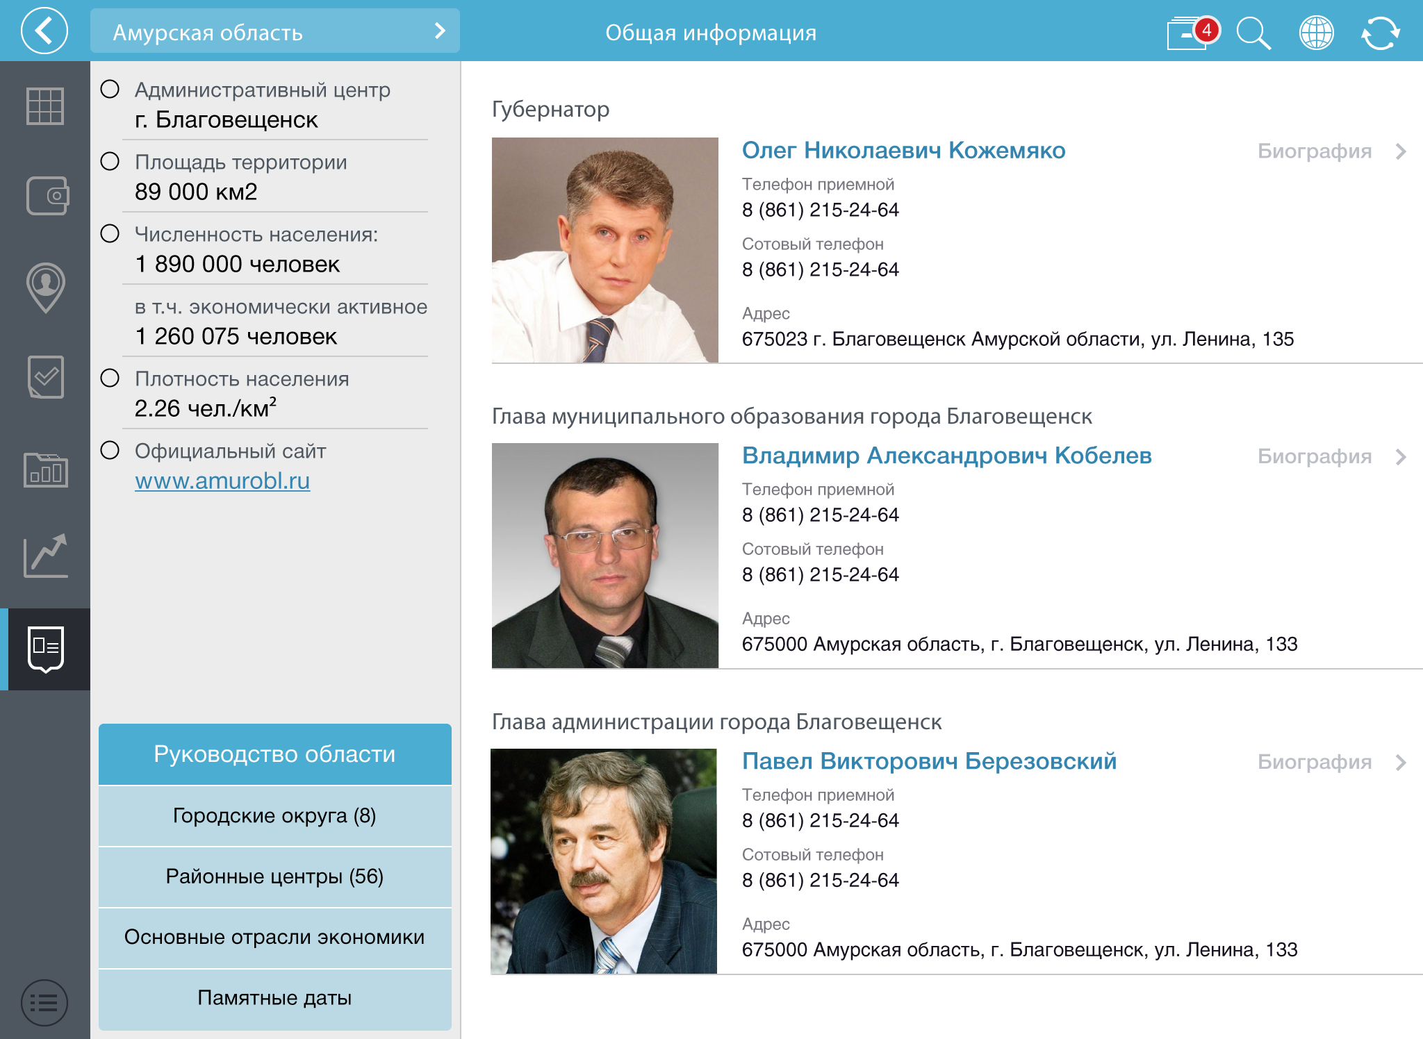Refresh data with circular arrows icon

(x=1380, y=33)
